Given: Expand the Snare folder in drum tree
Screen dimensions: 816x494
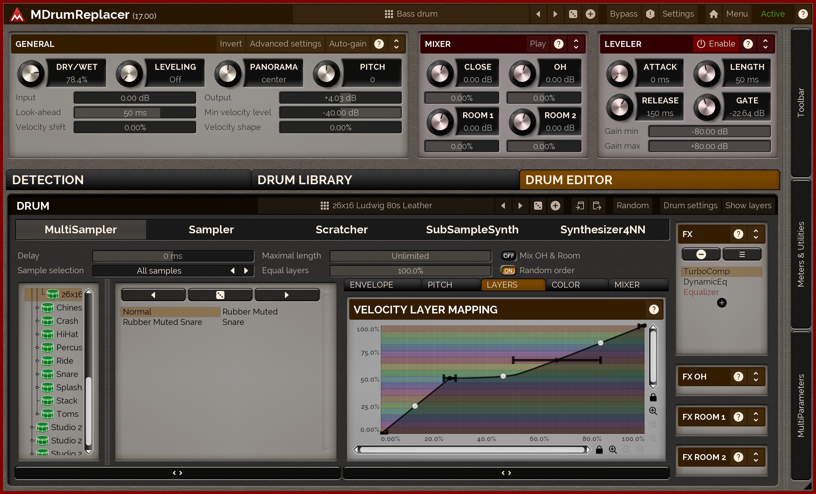Looking at the screenshot, I should pyautogui.click(x=37, y=374).
